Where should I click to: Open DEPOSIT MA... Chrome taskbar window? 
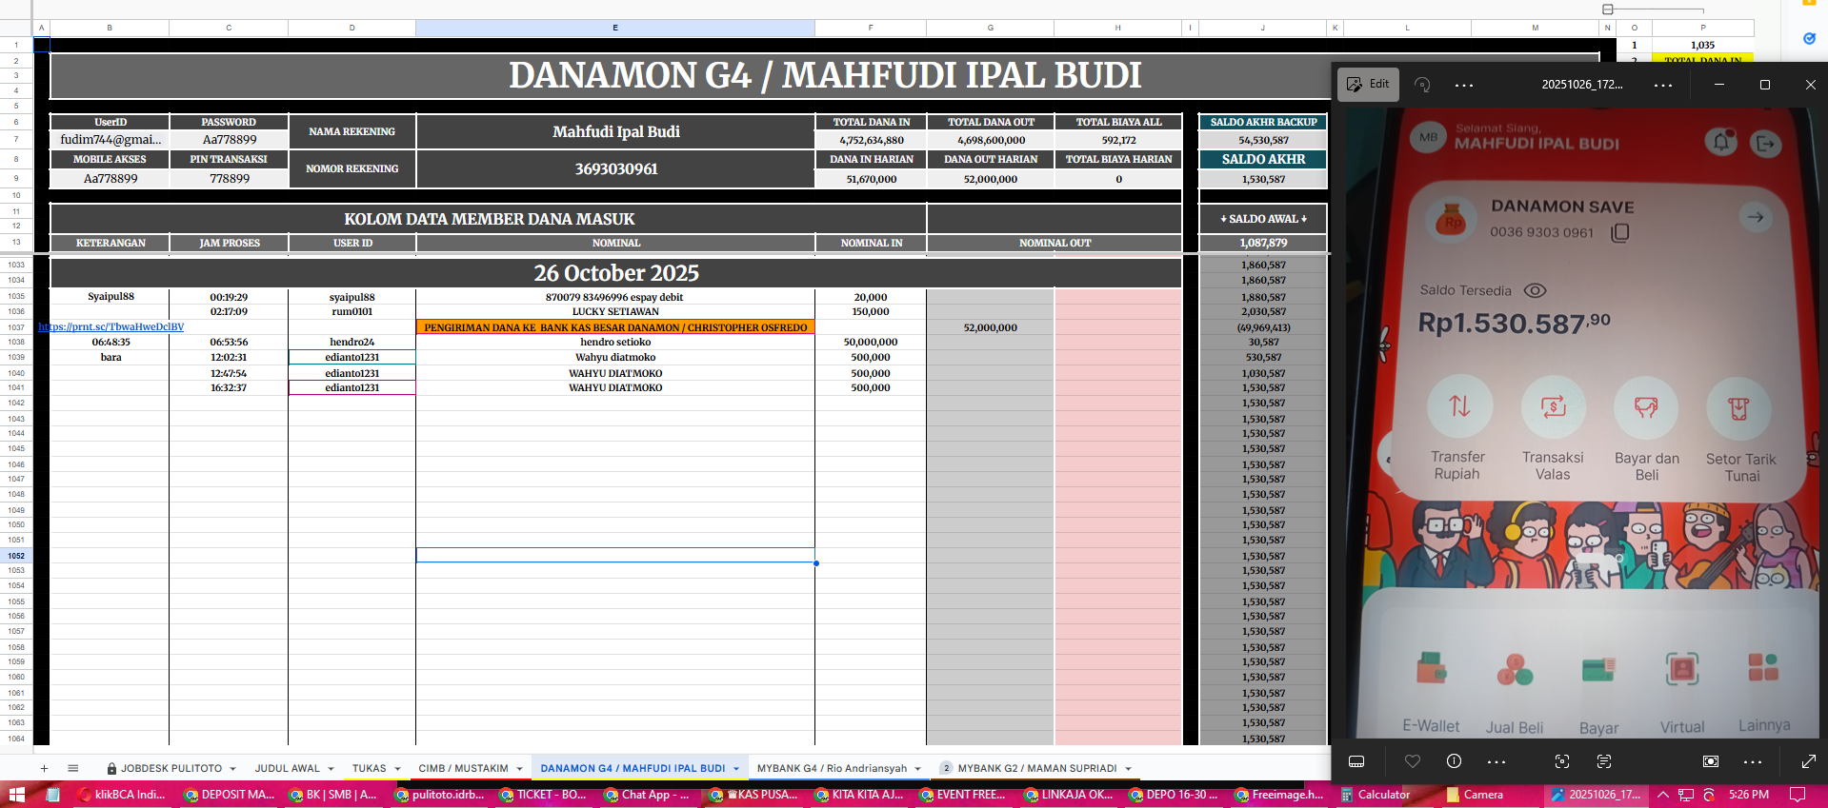click(230, 795)
